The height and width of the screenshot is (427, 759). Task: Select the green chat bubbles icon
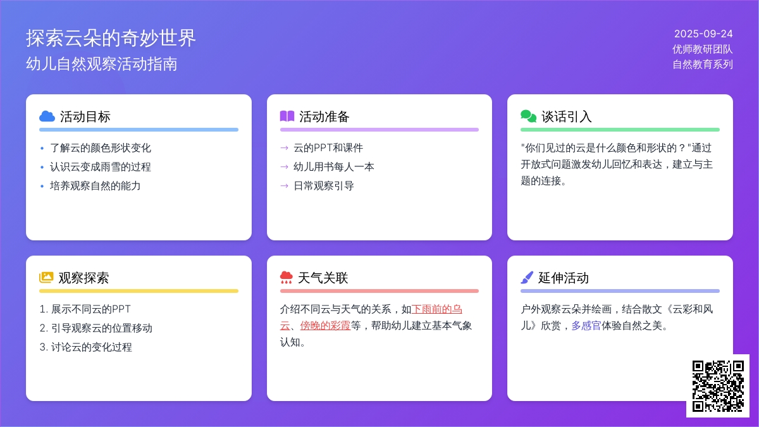tap(528, 116)
